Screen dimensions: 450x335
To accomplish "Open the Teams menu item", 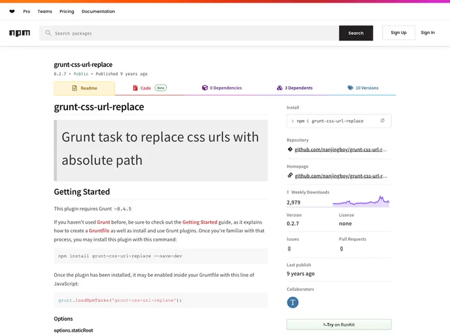I will point(44,12).
